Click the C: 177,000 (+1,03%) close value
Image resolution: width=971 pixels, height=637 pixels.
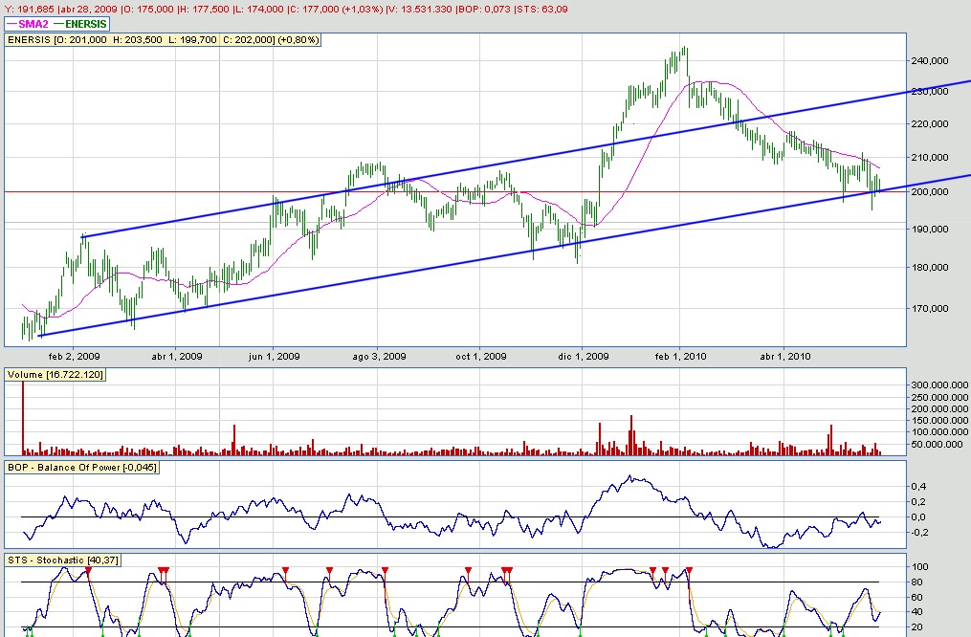tap(336, 10)
